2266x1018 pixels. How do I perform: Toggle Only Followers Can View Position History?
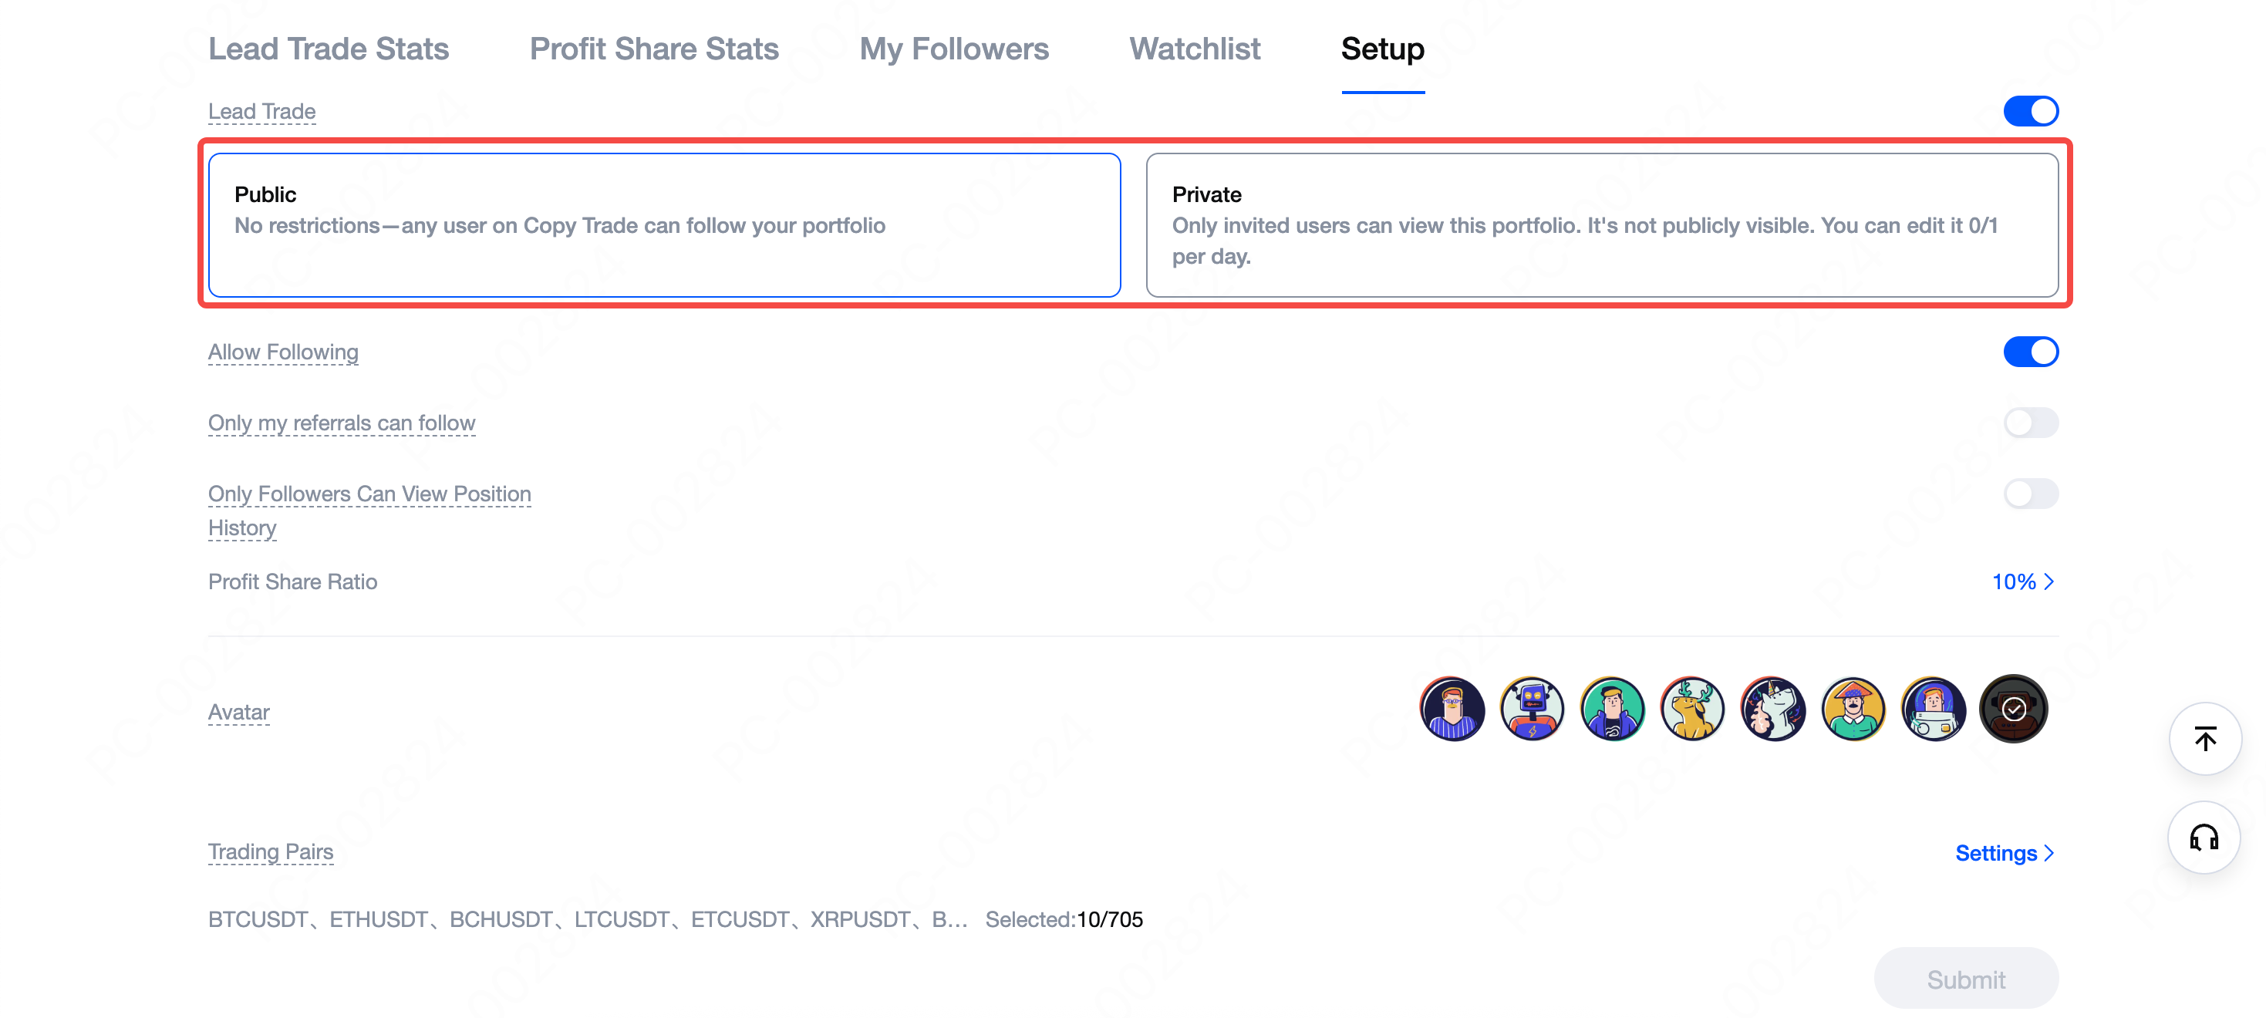(x=2030, y=494)
